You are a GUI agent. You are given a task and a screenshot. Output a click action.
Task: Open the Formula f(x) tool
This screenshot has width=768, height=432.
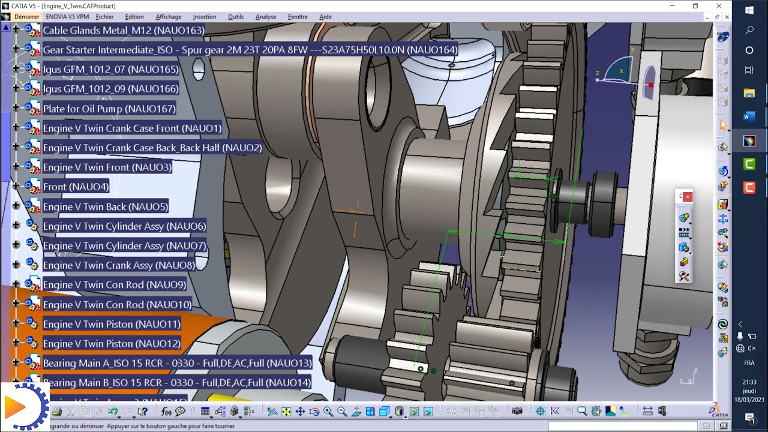click(166, 412)
